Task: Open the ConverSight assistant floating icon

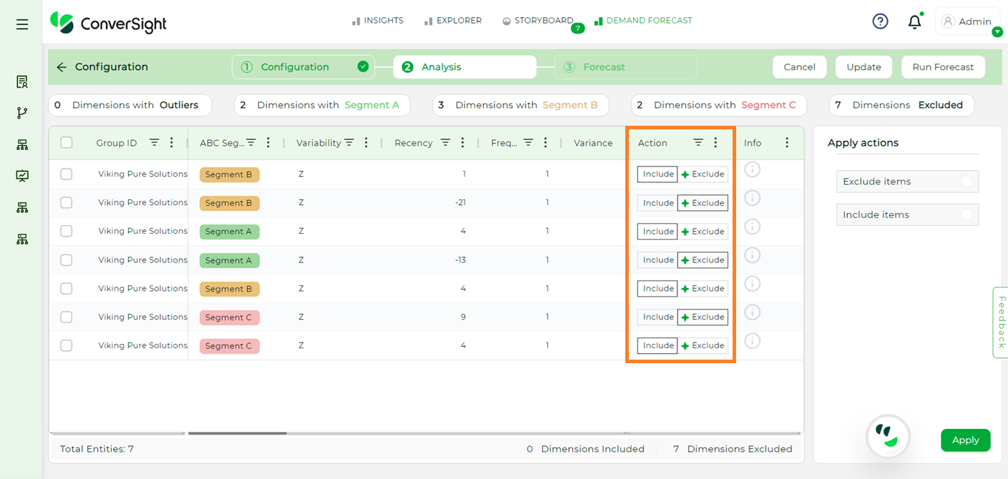Action: point(888,435)
